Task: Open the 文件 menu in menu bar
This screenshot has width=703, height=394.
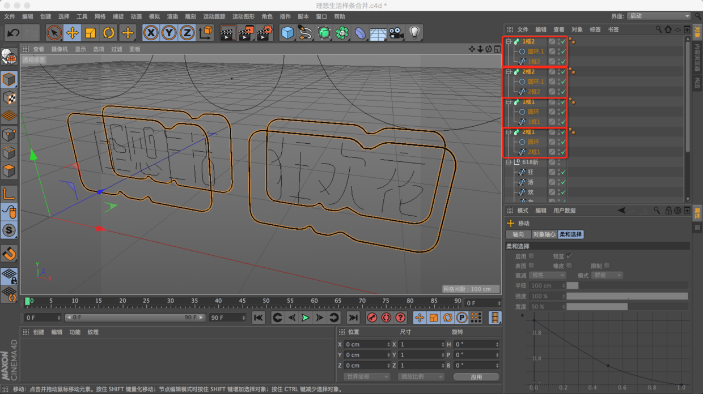Action: coord(10,16)
